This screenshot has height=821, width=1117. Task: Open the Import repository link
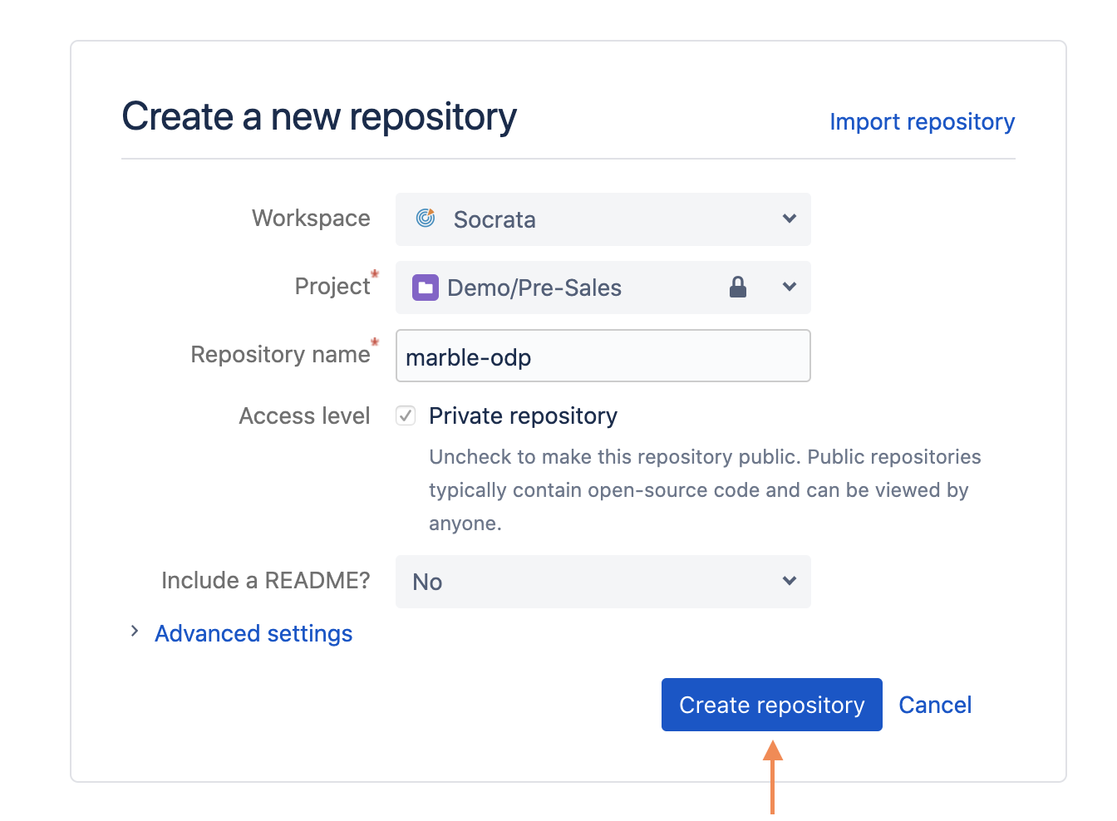[923, 122]
